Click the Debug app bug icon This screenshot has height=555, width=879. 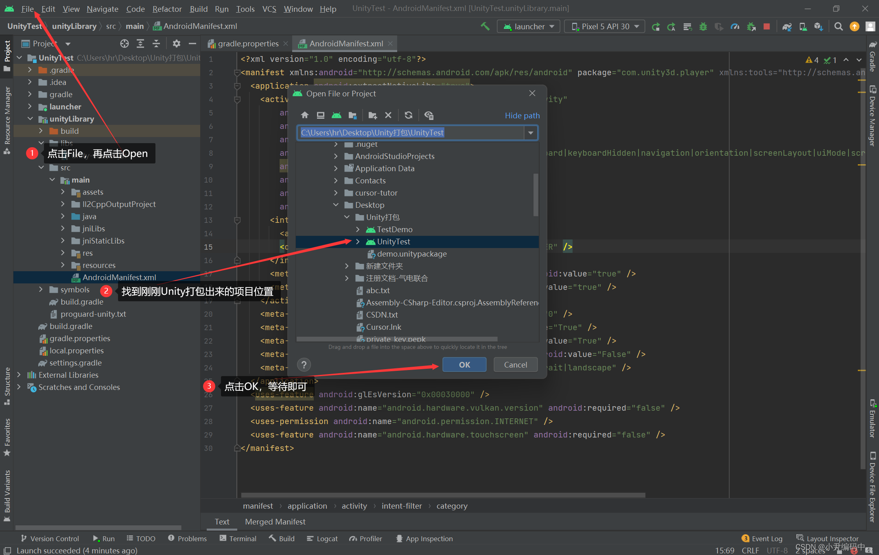click(703, 26)
